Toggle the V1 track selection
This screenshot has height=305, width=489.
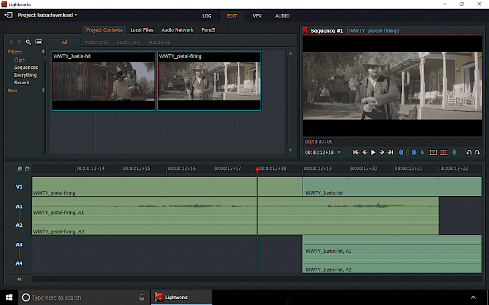[x=19, y=187]
